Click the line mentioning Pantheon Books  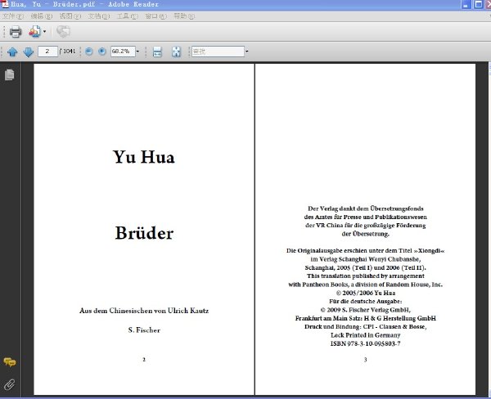tap(366, 285)
